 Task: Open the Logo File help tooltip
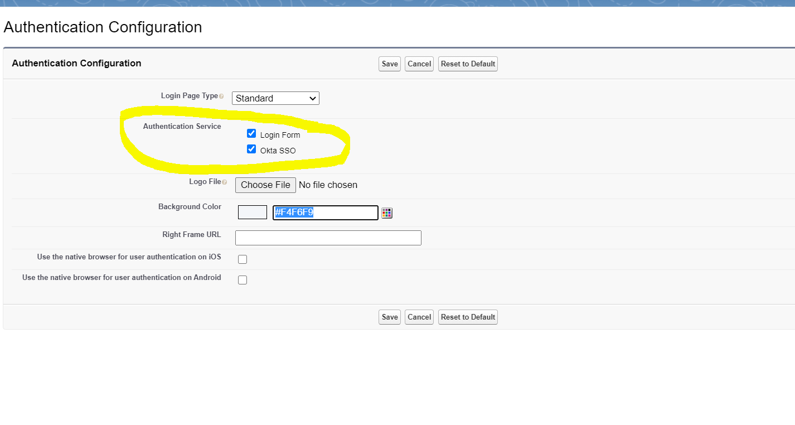[225, 182]
